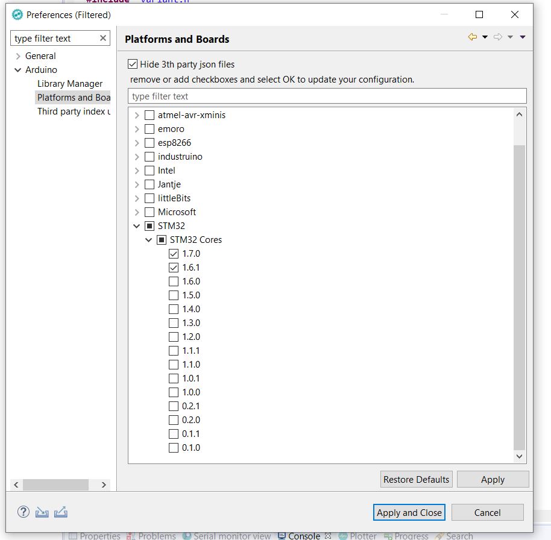Viewport: 551px width, 540px height.
Task: Uncheck STM32 Cores version 1.6.1
Action: 174,268
